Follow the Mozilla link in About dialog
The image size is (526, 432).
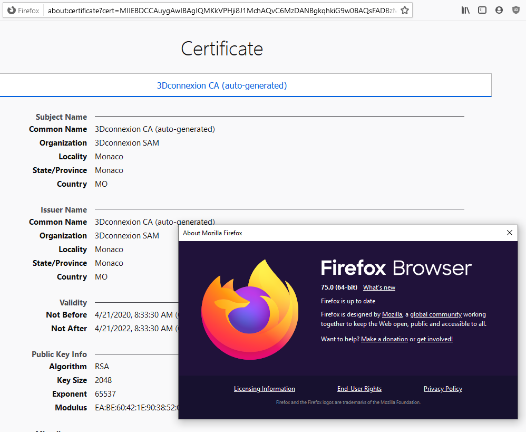392,314
